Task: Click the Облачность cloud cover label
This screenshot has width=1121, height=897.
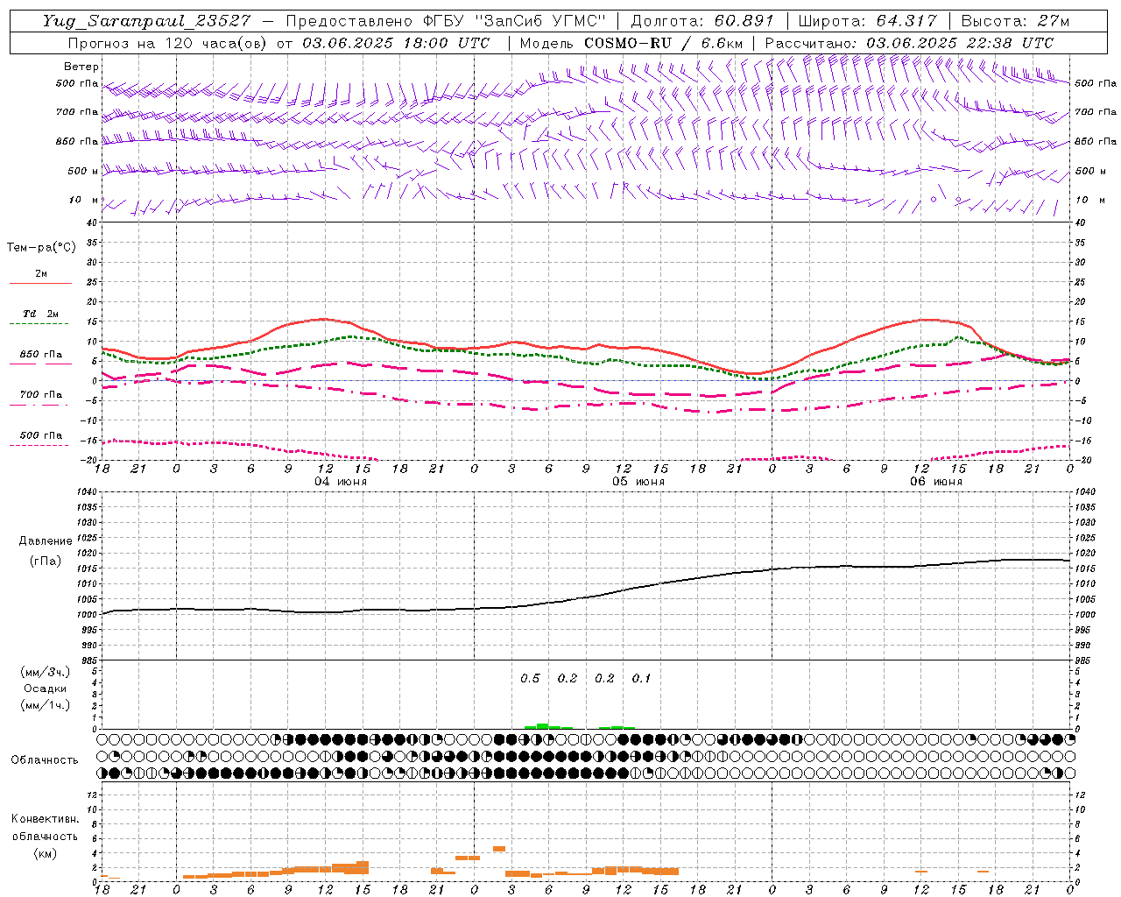Action: (x=45, y=760)
